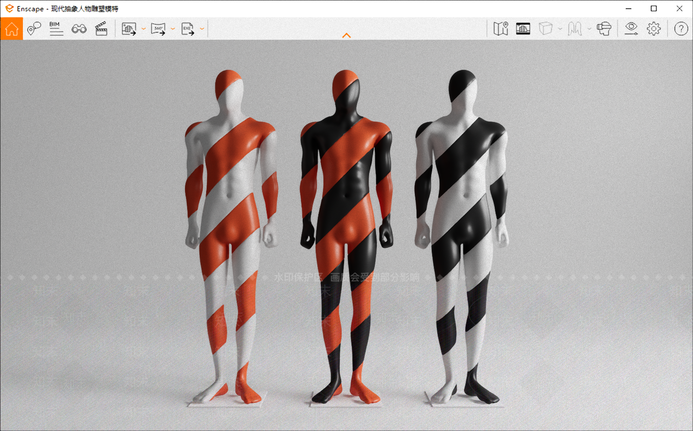Open the help question mark button

tap(681, 29)
